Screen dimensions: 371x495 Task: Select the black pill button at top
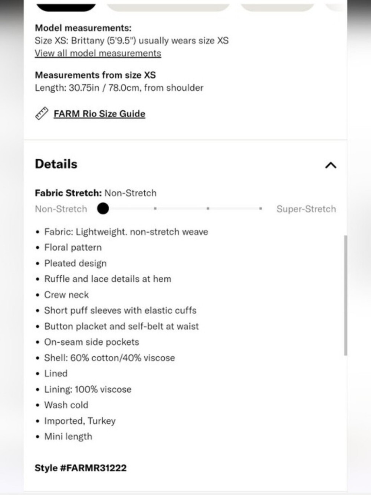click(x=66, y=7)
